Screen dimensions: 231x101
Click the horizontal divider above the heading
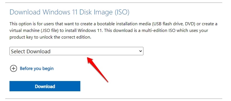114,3
